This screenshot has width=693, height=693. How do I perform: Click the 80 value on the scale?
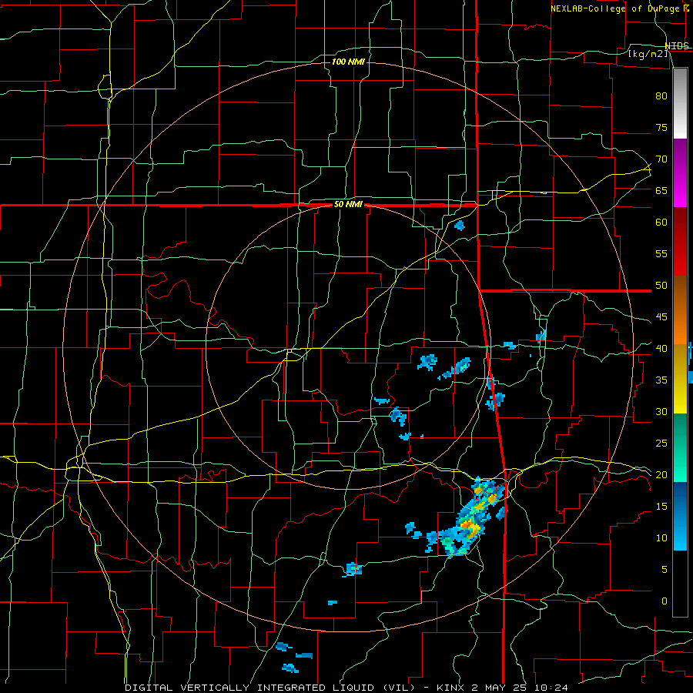click(x=661, y=96)
